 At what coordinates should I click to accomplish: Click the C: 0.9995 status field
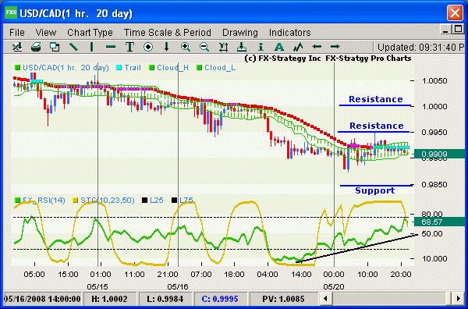tap(220, 299)
